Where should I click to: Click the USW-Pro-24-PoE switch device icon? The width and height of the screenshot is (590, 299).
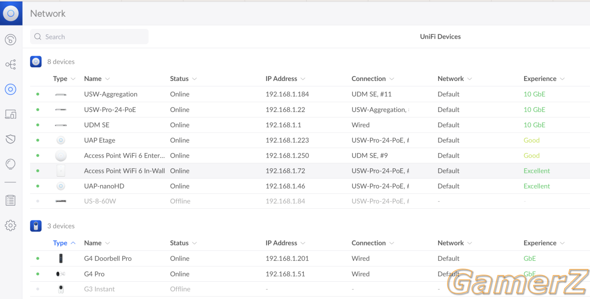[x=61, y=109]
